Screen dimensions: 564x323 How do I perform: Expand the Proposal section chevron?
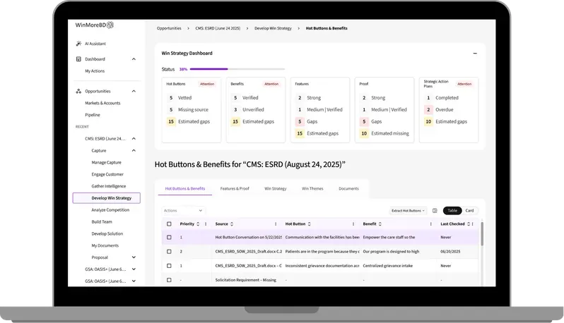point(134,257)
